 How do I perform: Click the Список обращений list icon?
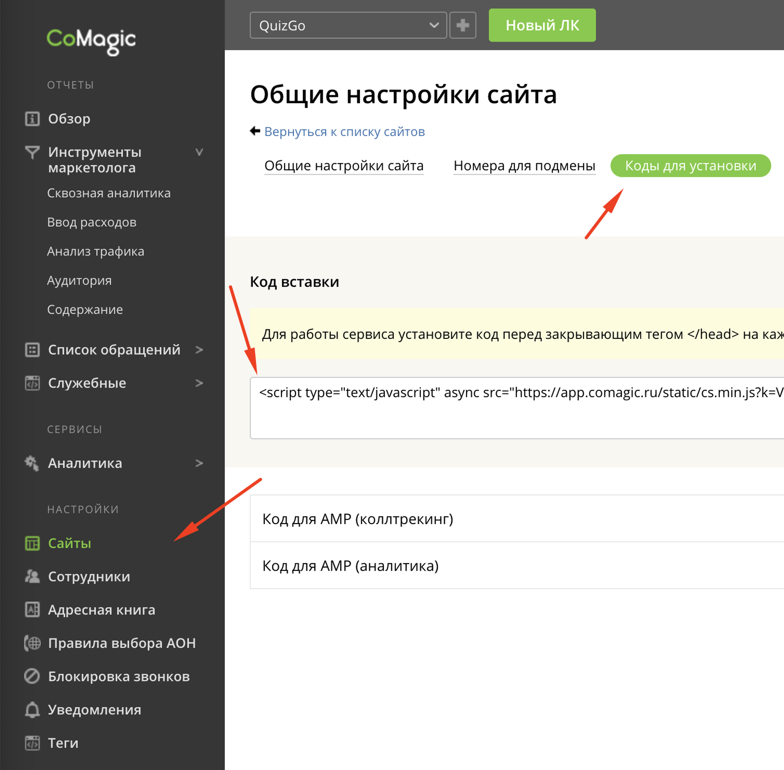[32, 350]
